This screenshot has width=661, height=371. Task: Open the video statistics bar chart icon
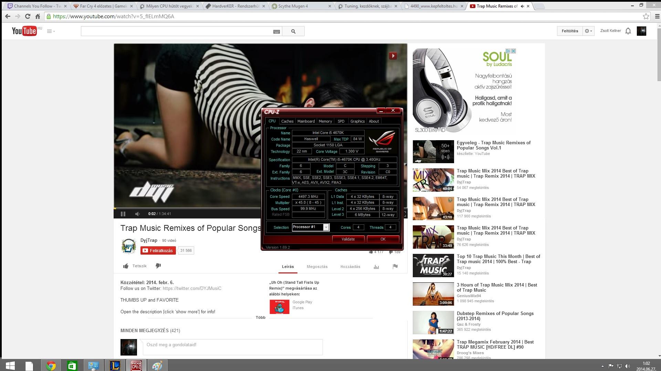[376, 267]
